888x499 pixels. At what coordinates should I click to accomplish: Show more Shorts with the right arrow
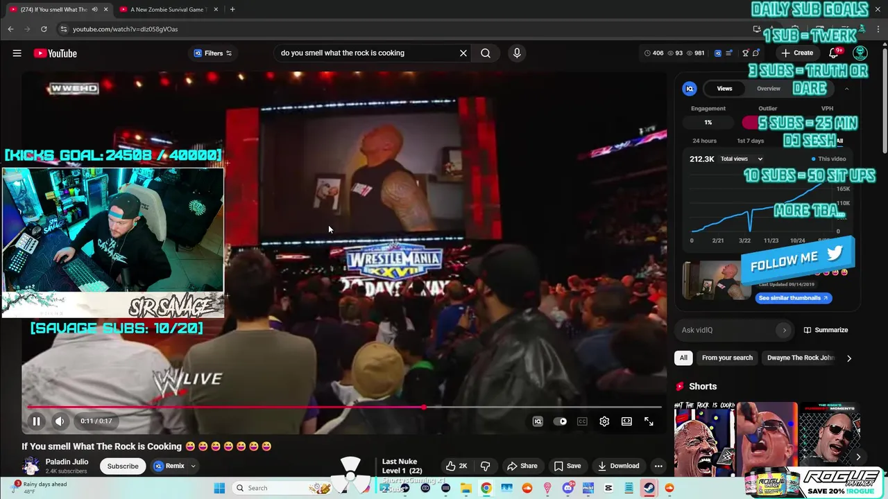tap(858, 457)
